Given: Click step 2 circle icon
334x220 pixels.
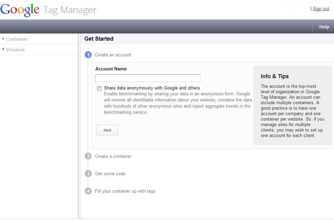Looking at the screenshot, I should 88,156.
